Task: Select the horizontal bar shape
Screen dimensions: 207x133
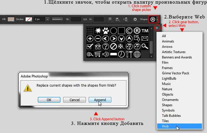Action: pyautogui.click(x=114, y=54)
